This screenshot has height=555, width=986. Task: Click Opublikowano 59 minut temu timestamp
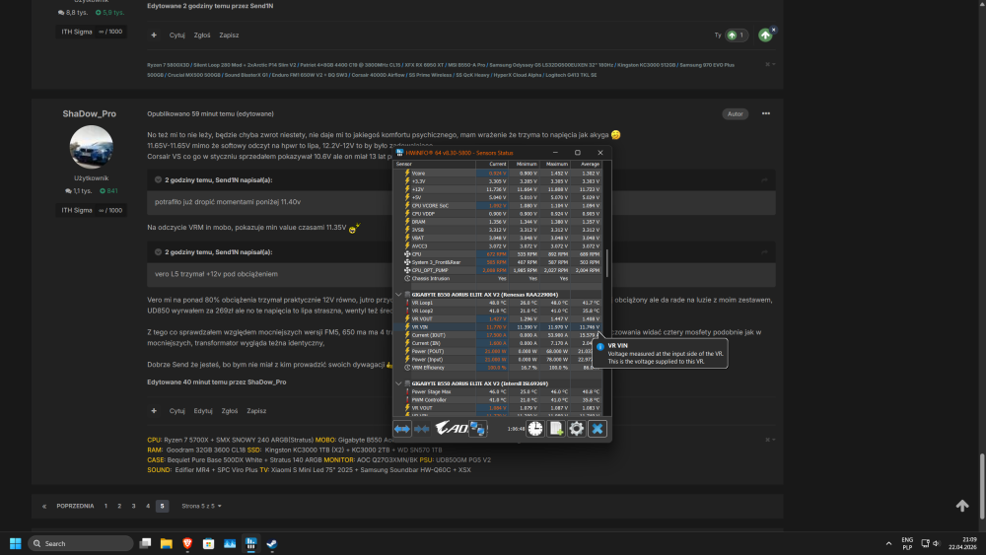(188, 113)
